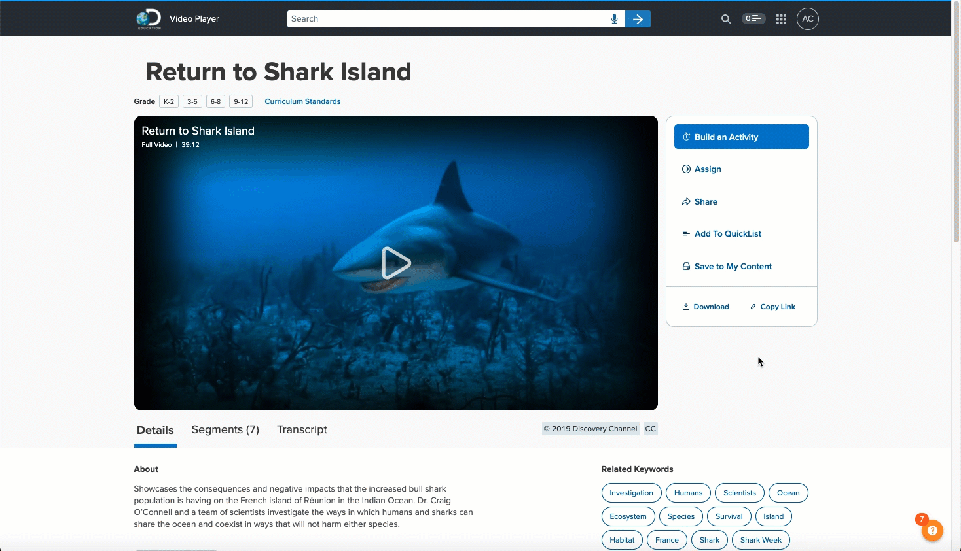This screenshot has height=551, width=961.
Task: Click the Full Video 39:12 label
Action: 170,145
